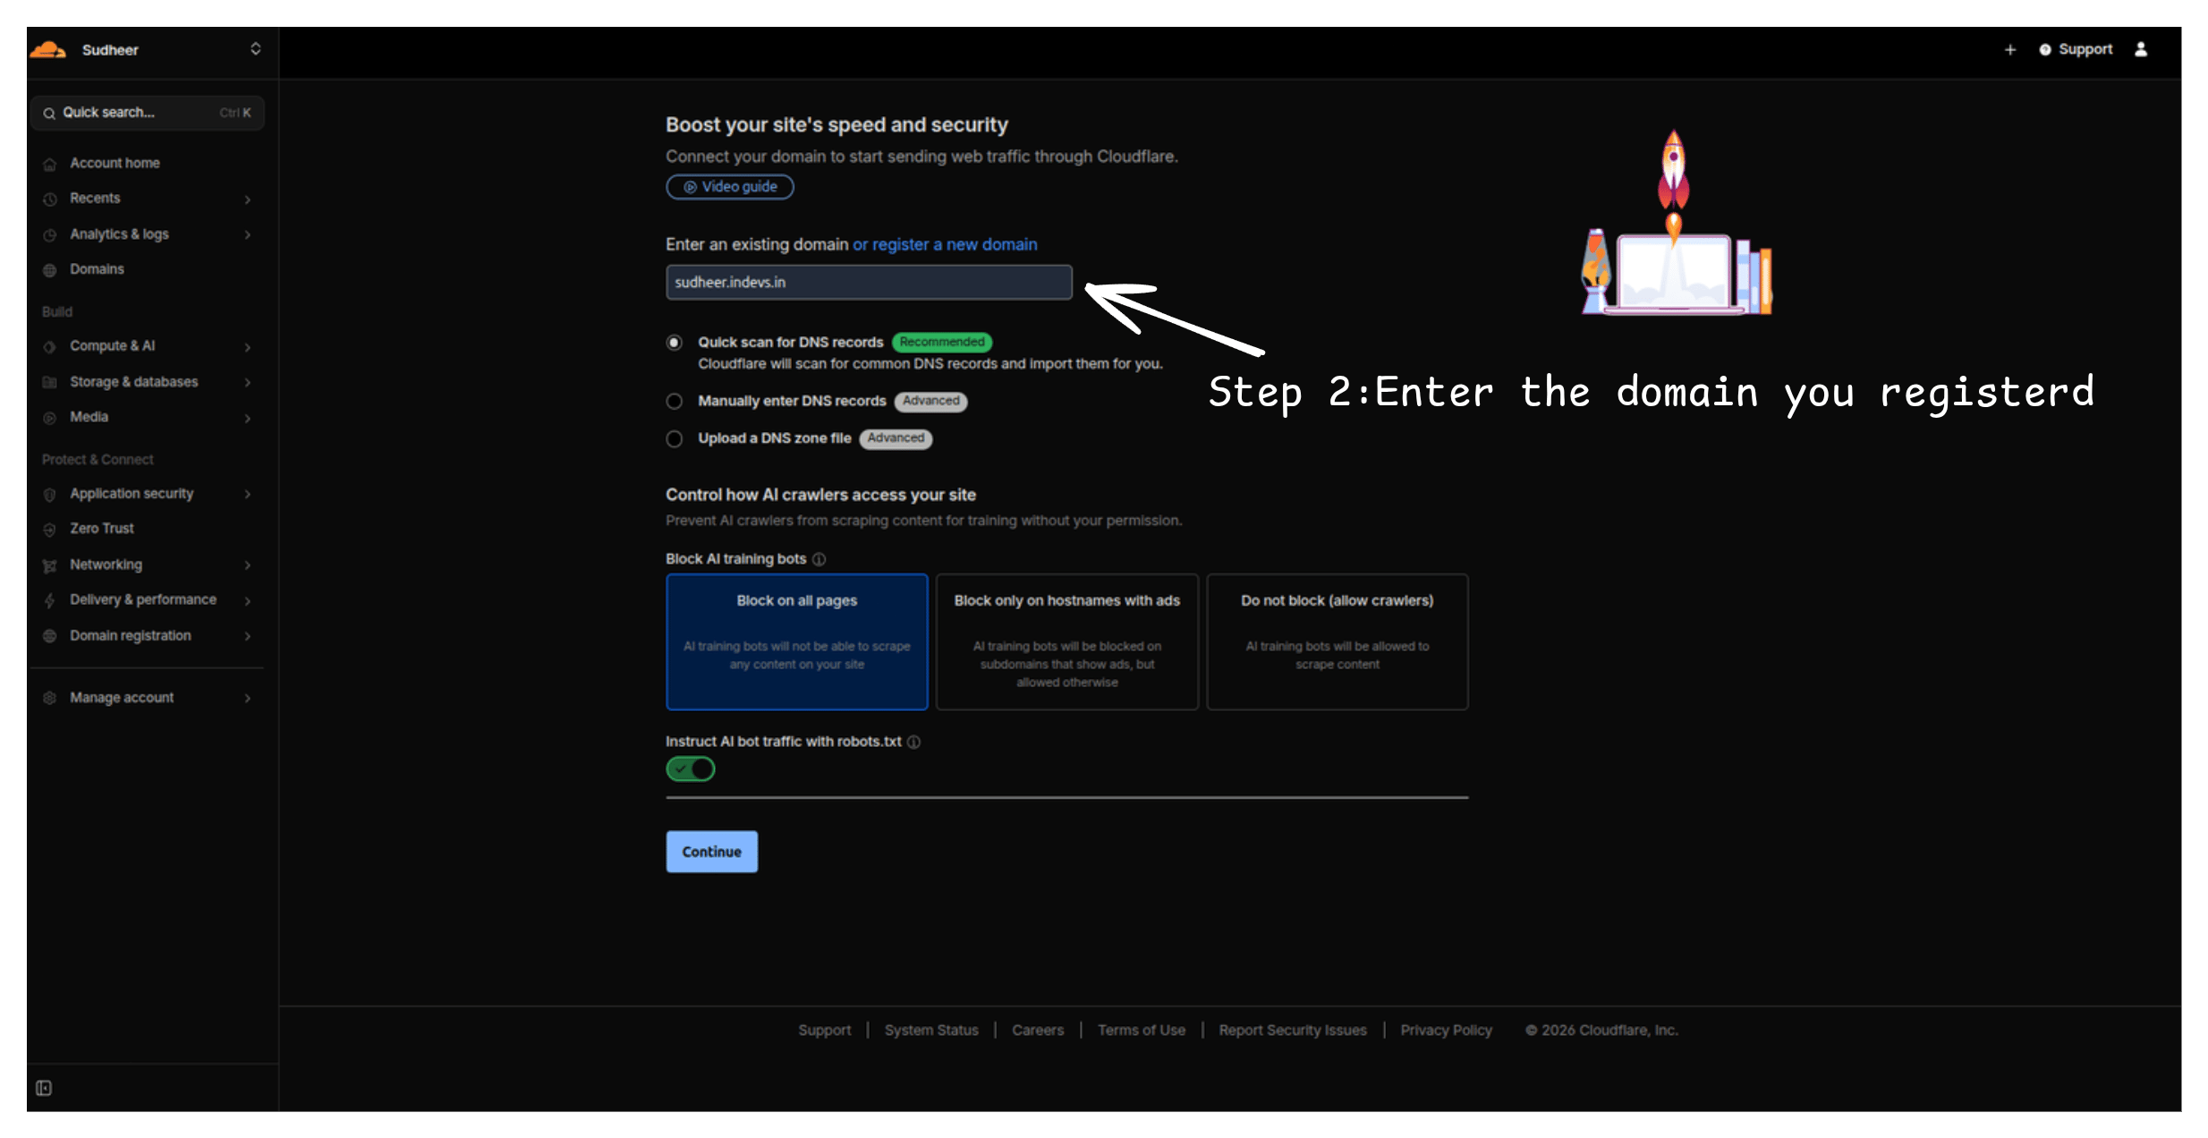This screenshot has width=2208, height=1138.
Task: Click the Account home house icon
Action: click(x=50, y=164)
